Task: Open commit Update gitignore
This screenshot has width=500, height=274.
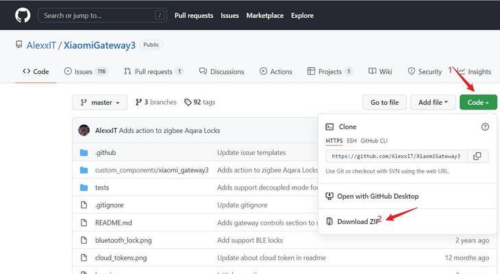Action: [x=242, y=205]
